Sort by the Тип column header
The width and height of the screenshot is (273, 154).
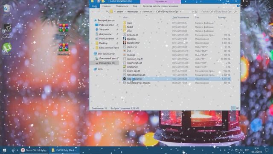pos(197,18)
